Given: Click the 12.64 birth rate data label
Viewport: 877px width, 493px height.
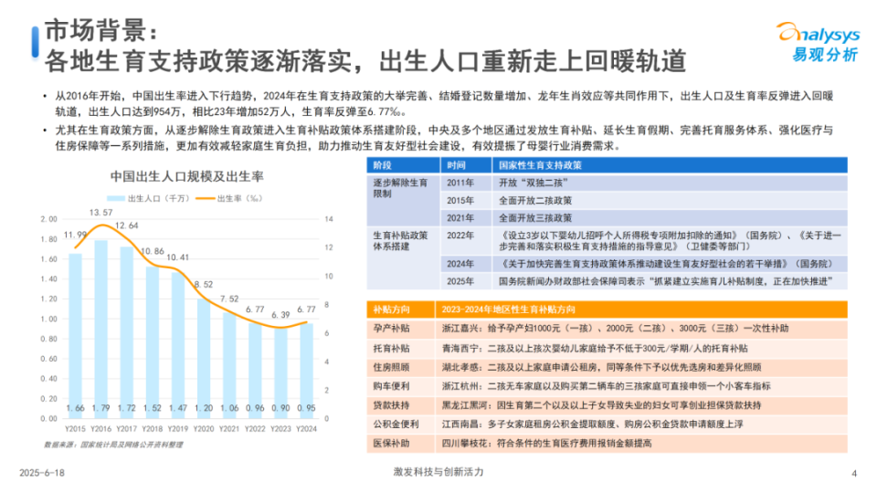Looking at the screenshot, I should tap(126, 226).
